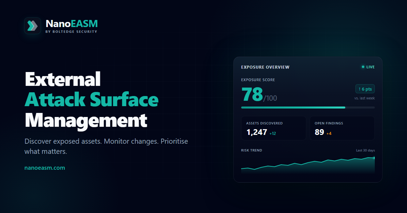Click the 1,247 assets count
The image size is (407, 213).
click(x=257, y=132)
